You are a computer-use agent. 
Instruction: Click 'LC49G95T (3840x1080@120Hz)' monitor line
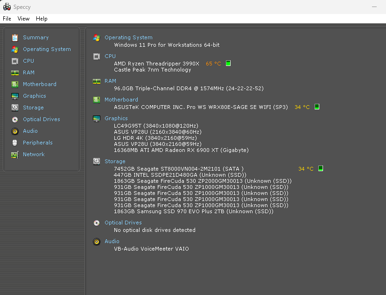coord(156,126)
